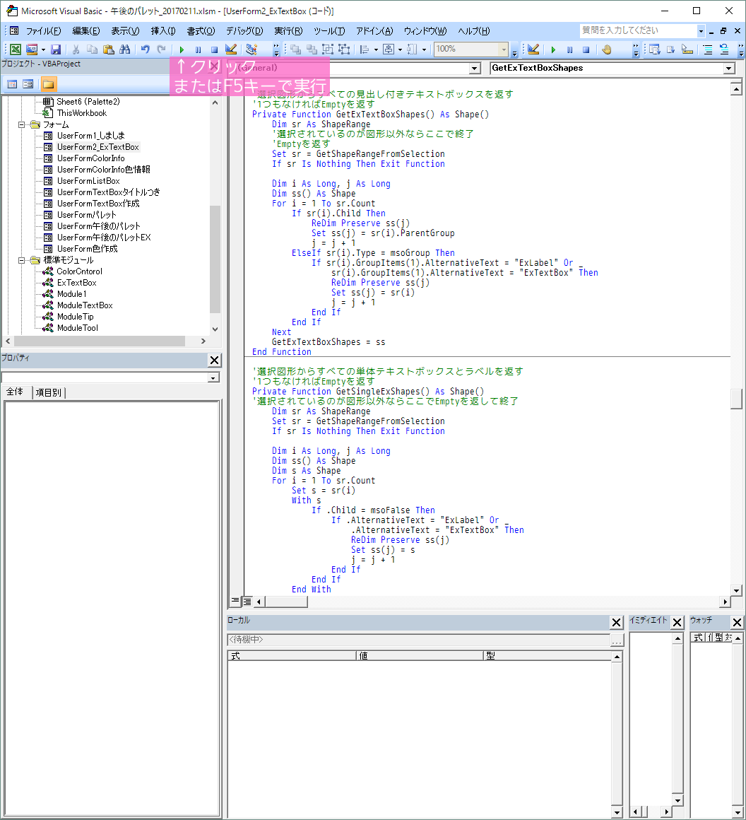Click the Redo arrow icon
Viewport: 746px width, 820px height.
[161, 49]
